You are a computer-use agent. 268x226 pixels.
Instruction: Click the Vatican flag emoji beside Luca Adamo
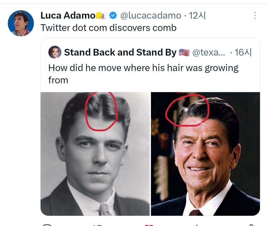(x=101, y=16)
